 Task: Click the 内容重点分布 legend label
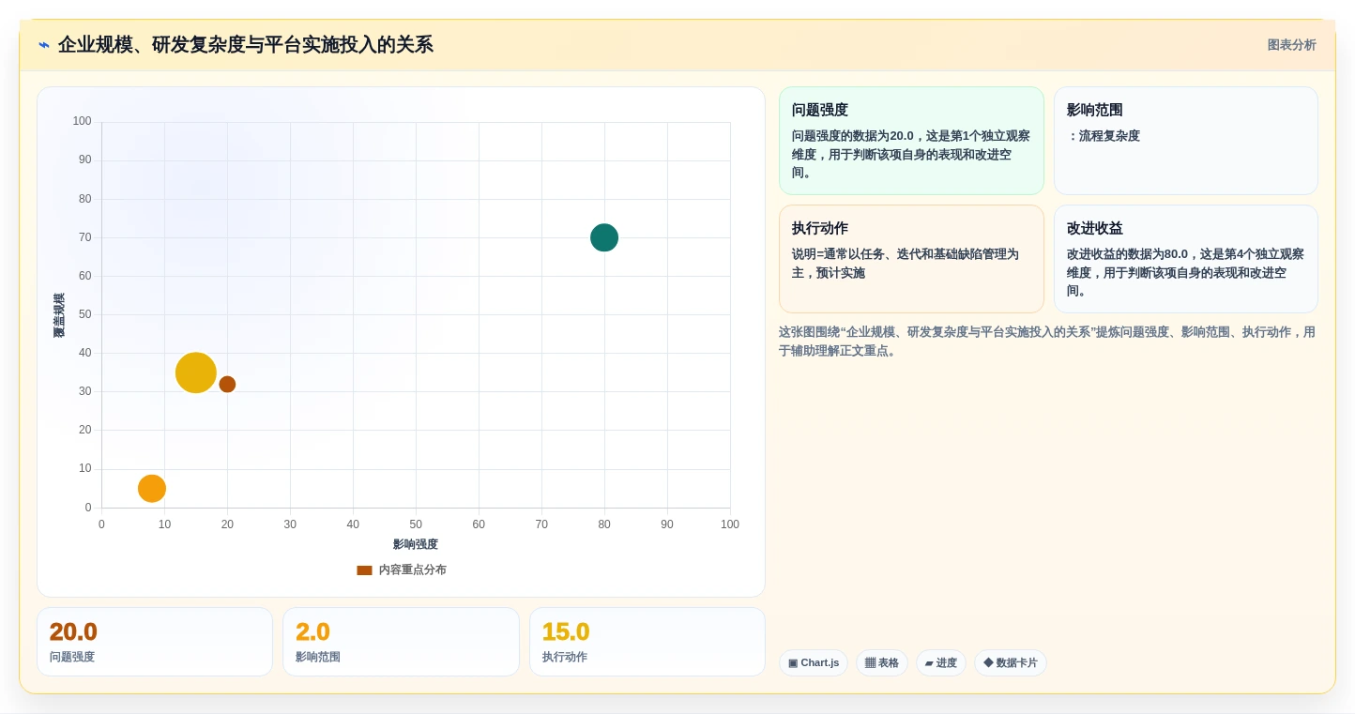click(412, 570)
